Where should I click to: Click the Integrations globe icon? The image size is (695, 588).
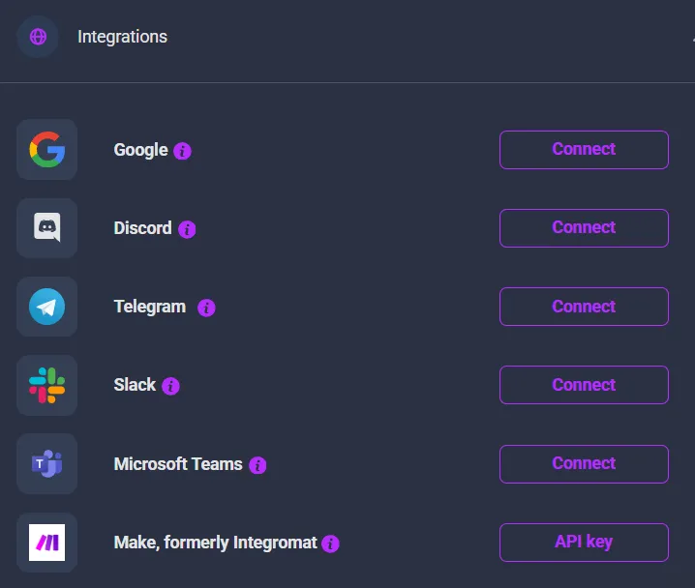tap(38, 37)
